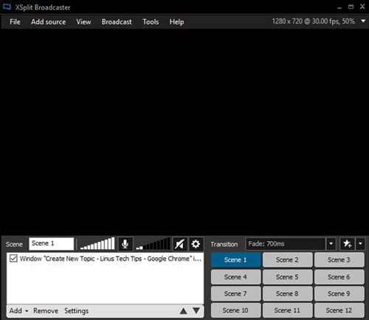Screen dimensions: 369x320
Task: Switch to Scene 6
Action: (x=339, y=277)
